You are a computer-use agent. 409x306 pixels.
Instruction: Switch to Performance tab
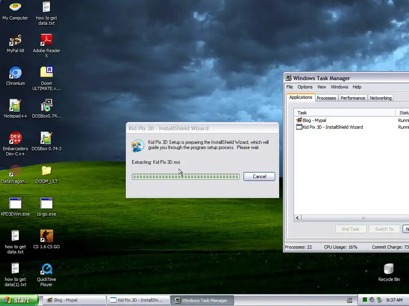tap(353, 98)
